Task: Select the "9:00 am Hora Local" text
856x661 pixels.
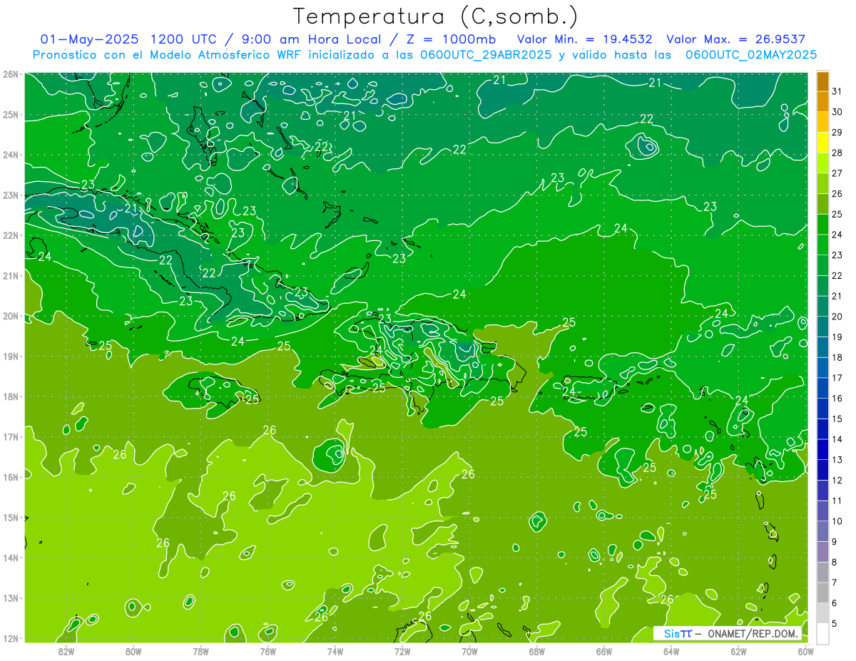Action: tap(312, 39)
